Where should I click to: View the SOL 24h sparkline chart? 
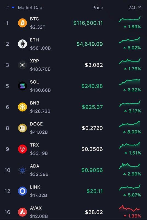129,82
